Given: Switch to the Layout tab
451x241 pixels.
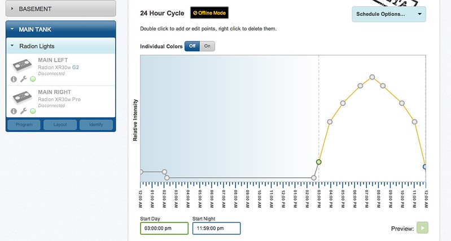Looking at the screenshot, I should [60, 124].
